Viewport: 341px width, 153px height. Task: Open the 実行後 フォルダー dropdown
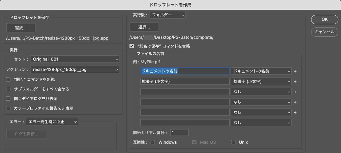click(x=167, y=15)
